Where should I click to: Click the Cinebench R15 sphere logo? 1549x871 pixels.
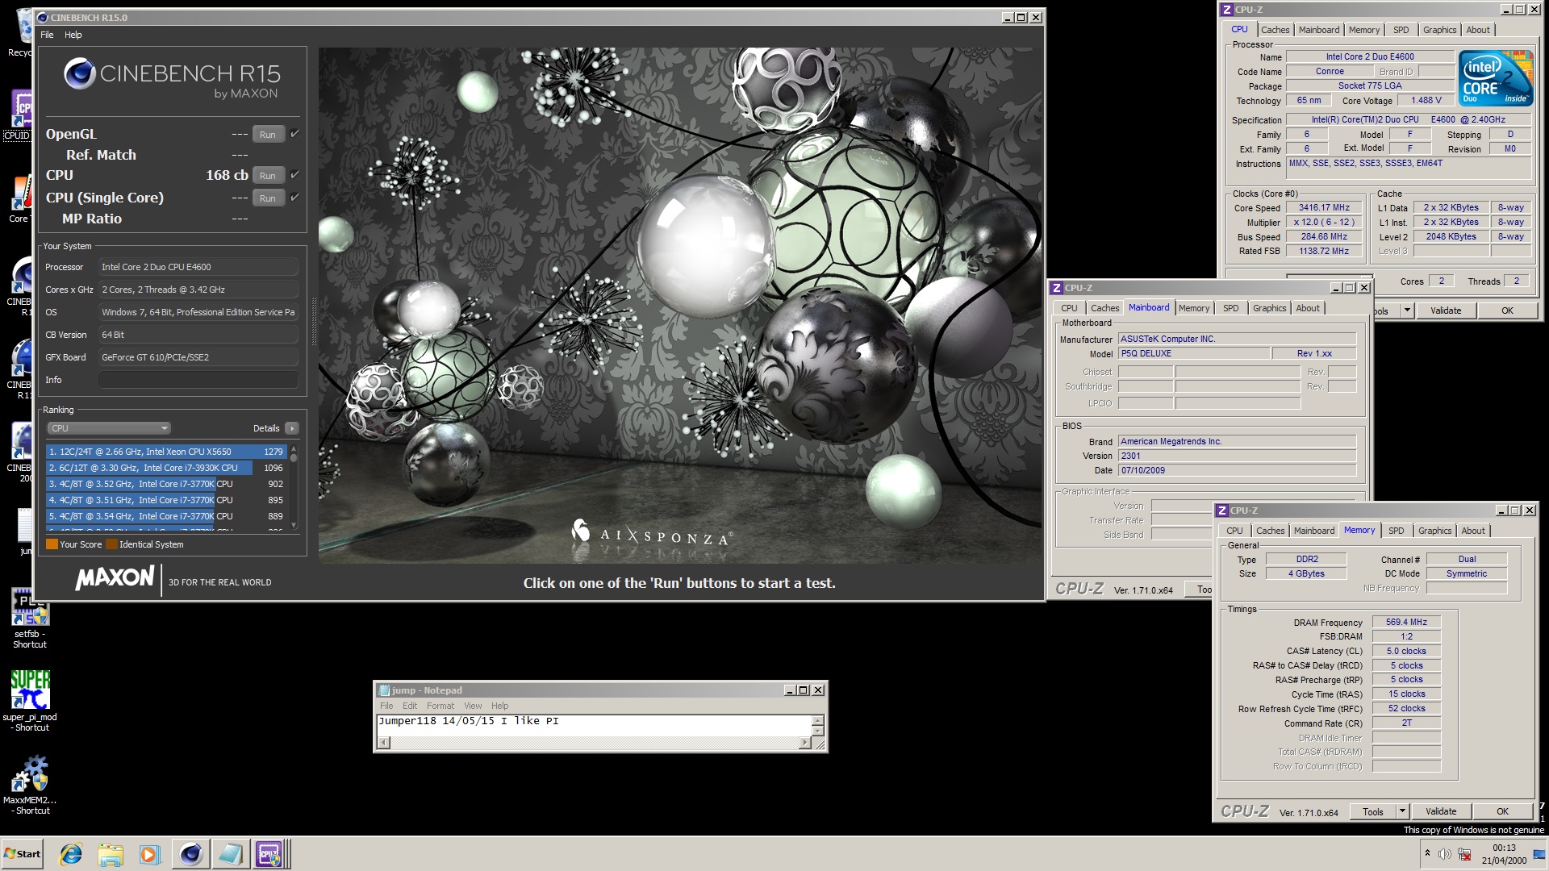click(80, 73)
